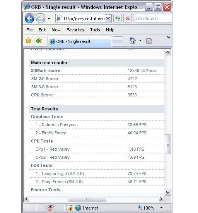Open the Help menu

coord(110,30)
